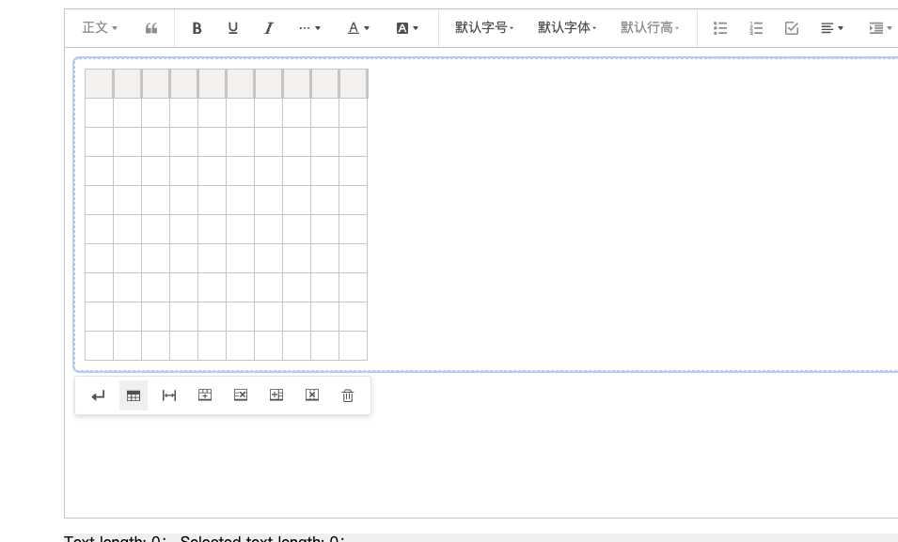The image size is (898, 542).
Task: Open the font color picker
Action: pos(358,28)
